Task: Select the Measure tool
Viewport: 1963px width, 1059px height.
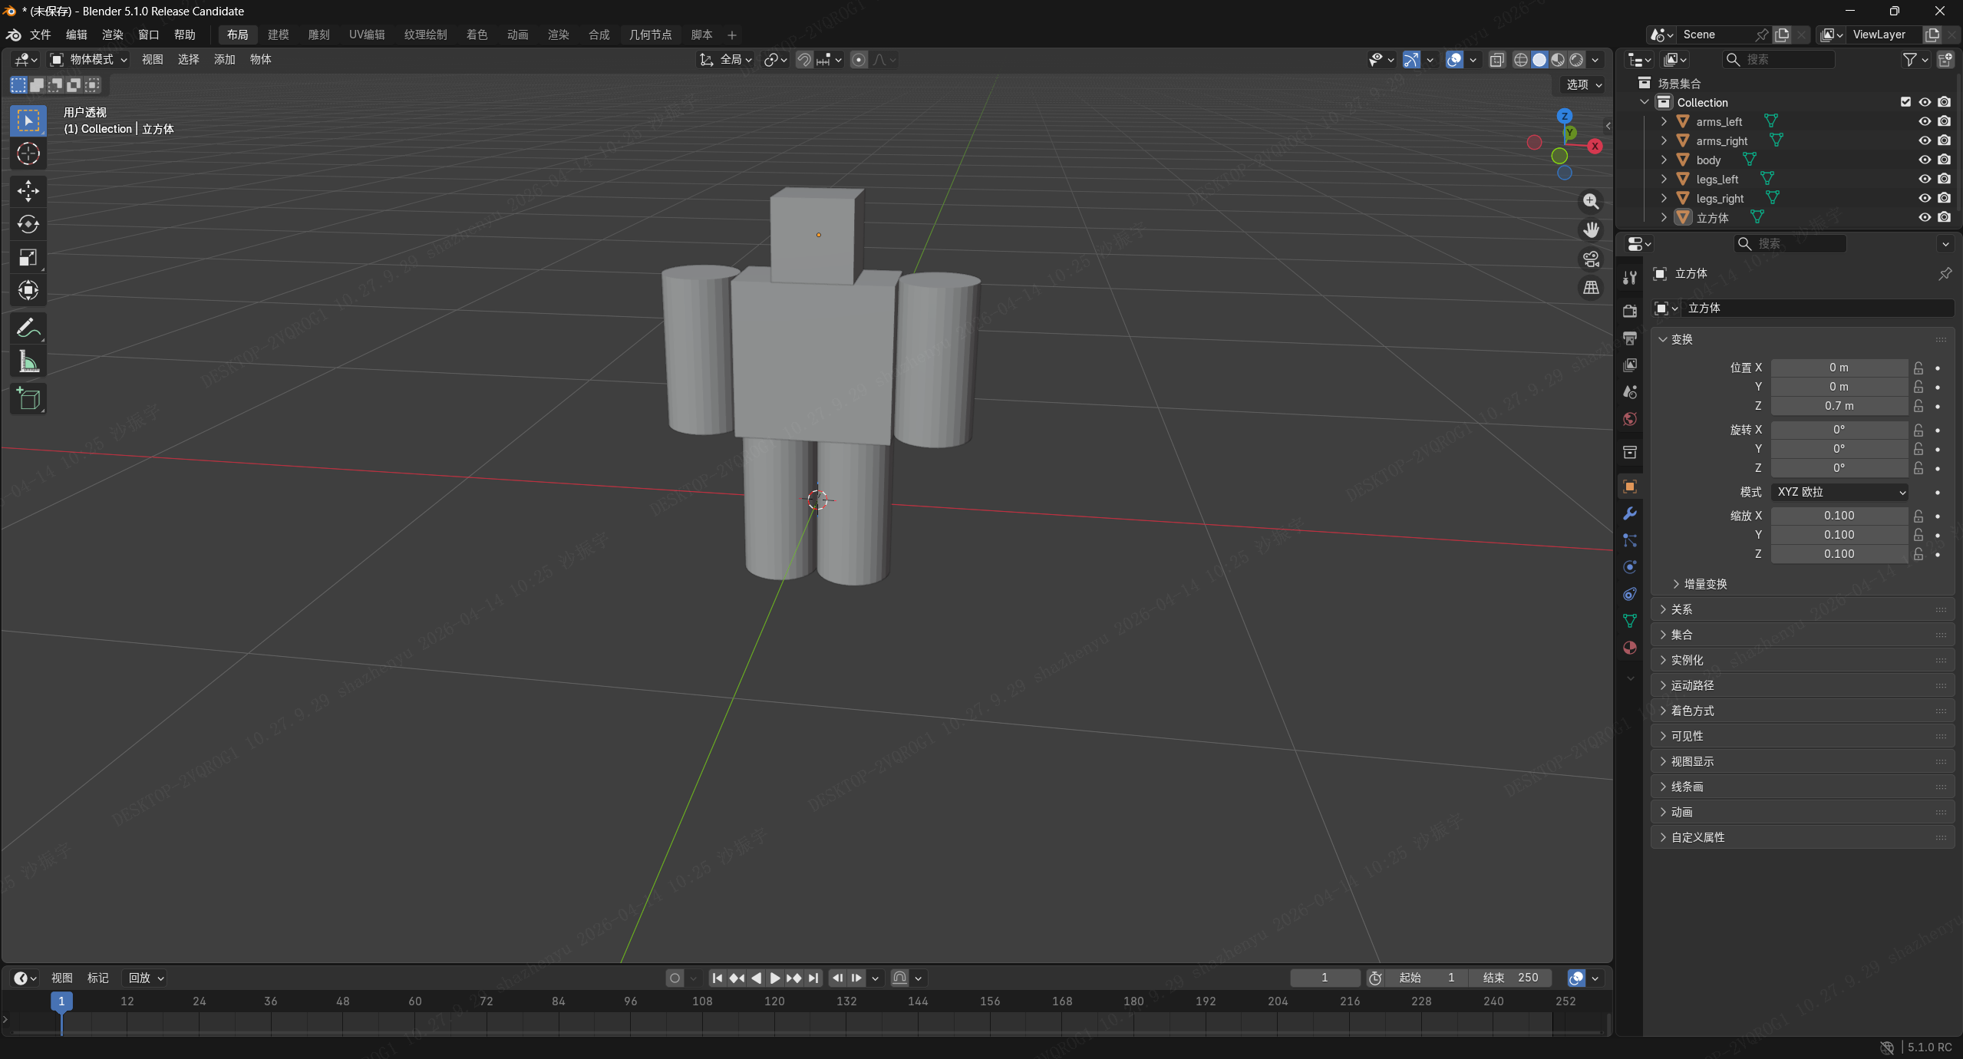Action: pyautogui.click(x=28, y=361)
